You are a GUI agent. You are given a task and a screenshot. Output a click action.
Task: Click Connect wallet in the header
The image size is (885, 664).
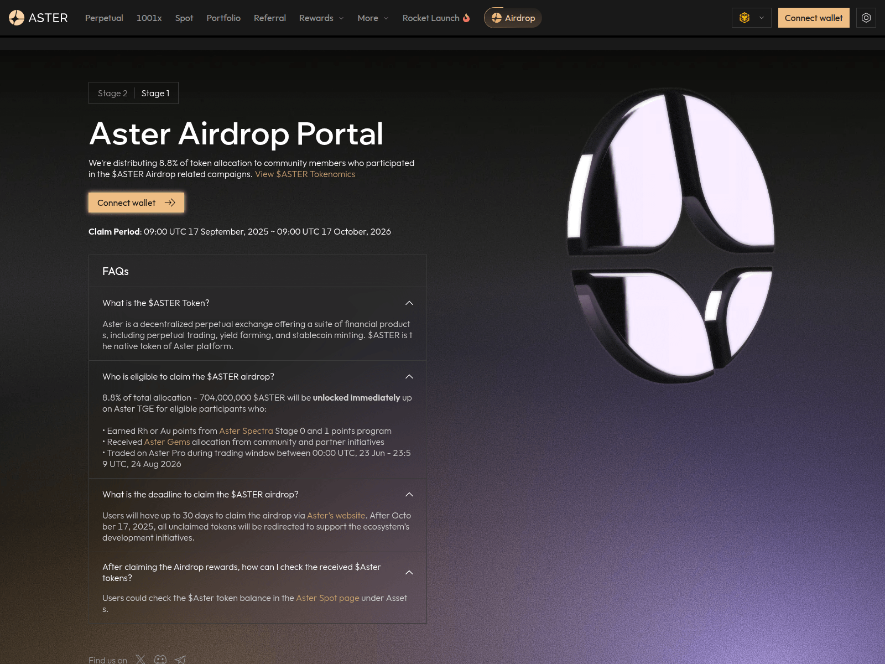(x=814, y=18)
